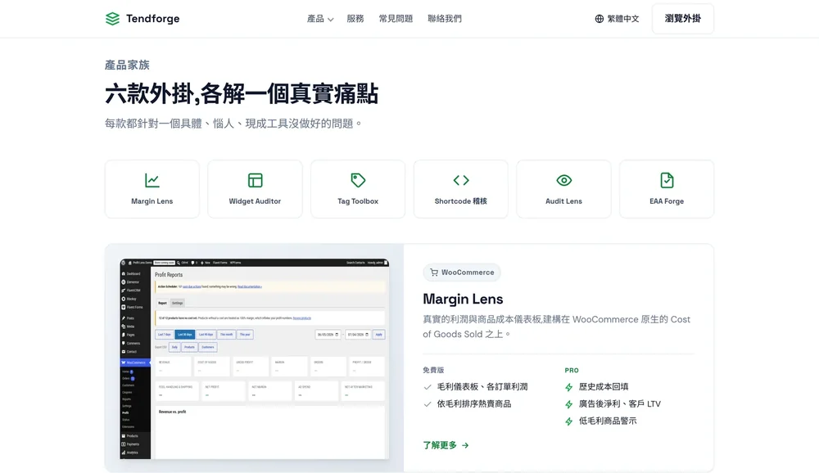Click checkmark beside 毛利儀表板、各訂單利潤
Viewport: 819px width, 473px height.
point(428,387)
